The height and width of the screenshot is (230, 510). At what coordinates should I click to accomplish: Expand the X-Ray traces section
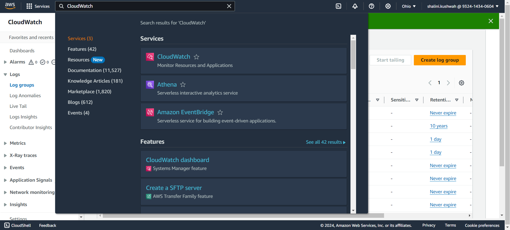[x=5, y=156]
